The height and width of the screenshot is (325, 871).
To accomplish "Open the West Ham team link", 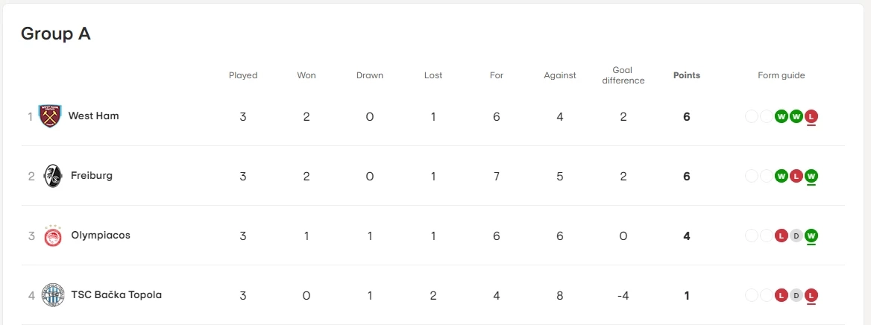I will pos(93,116).
